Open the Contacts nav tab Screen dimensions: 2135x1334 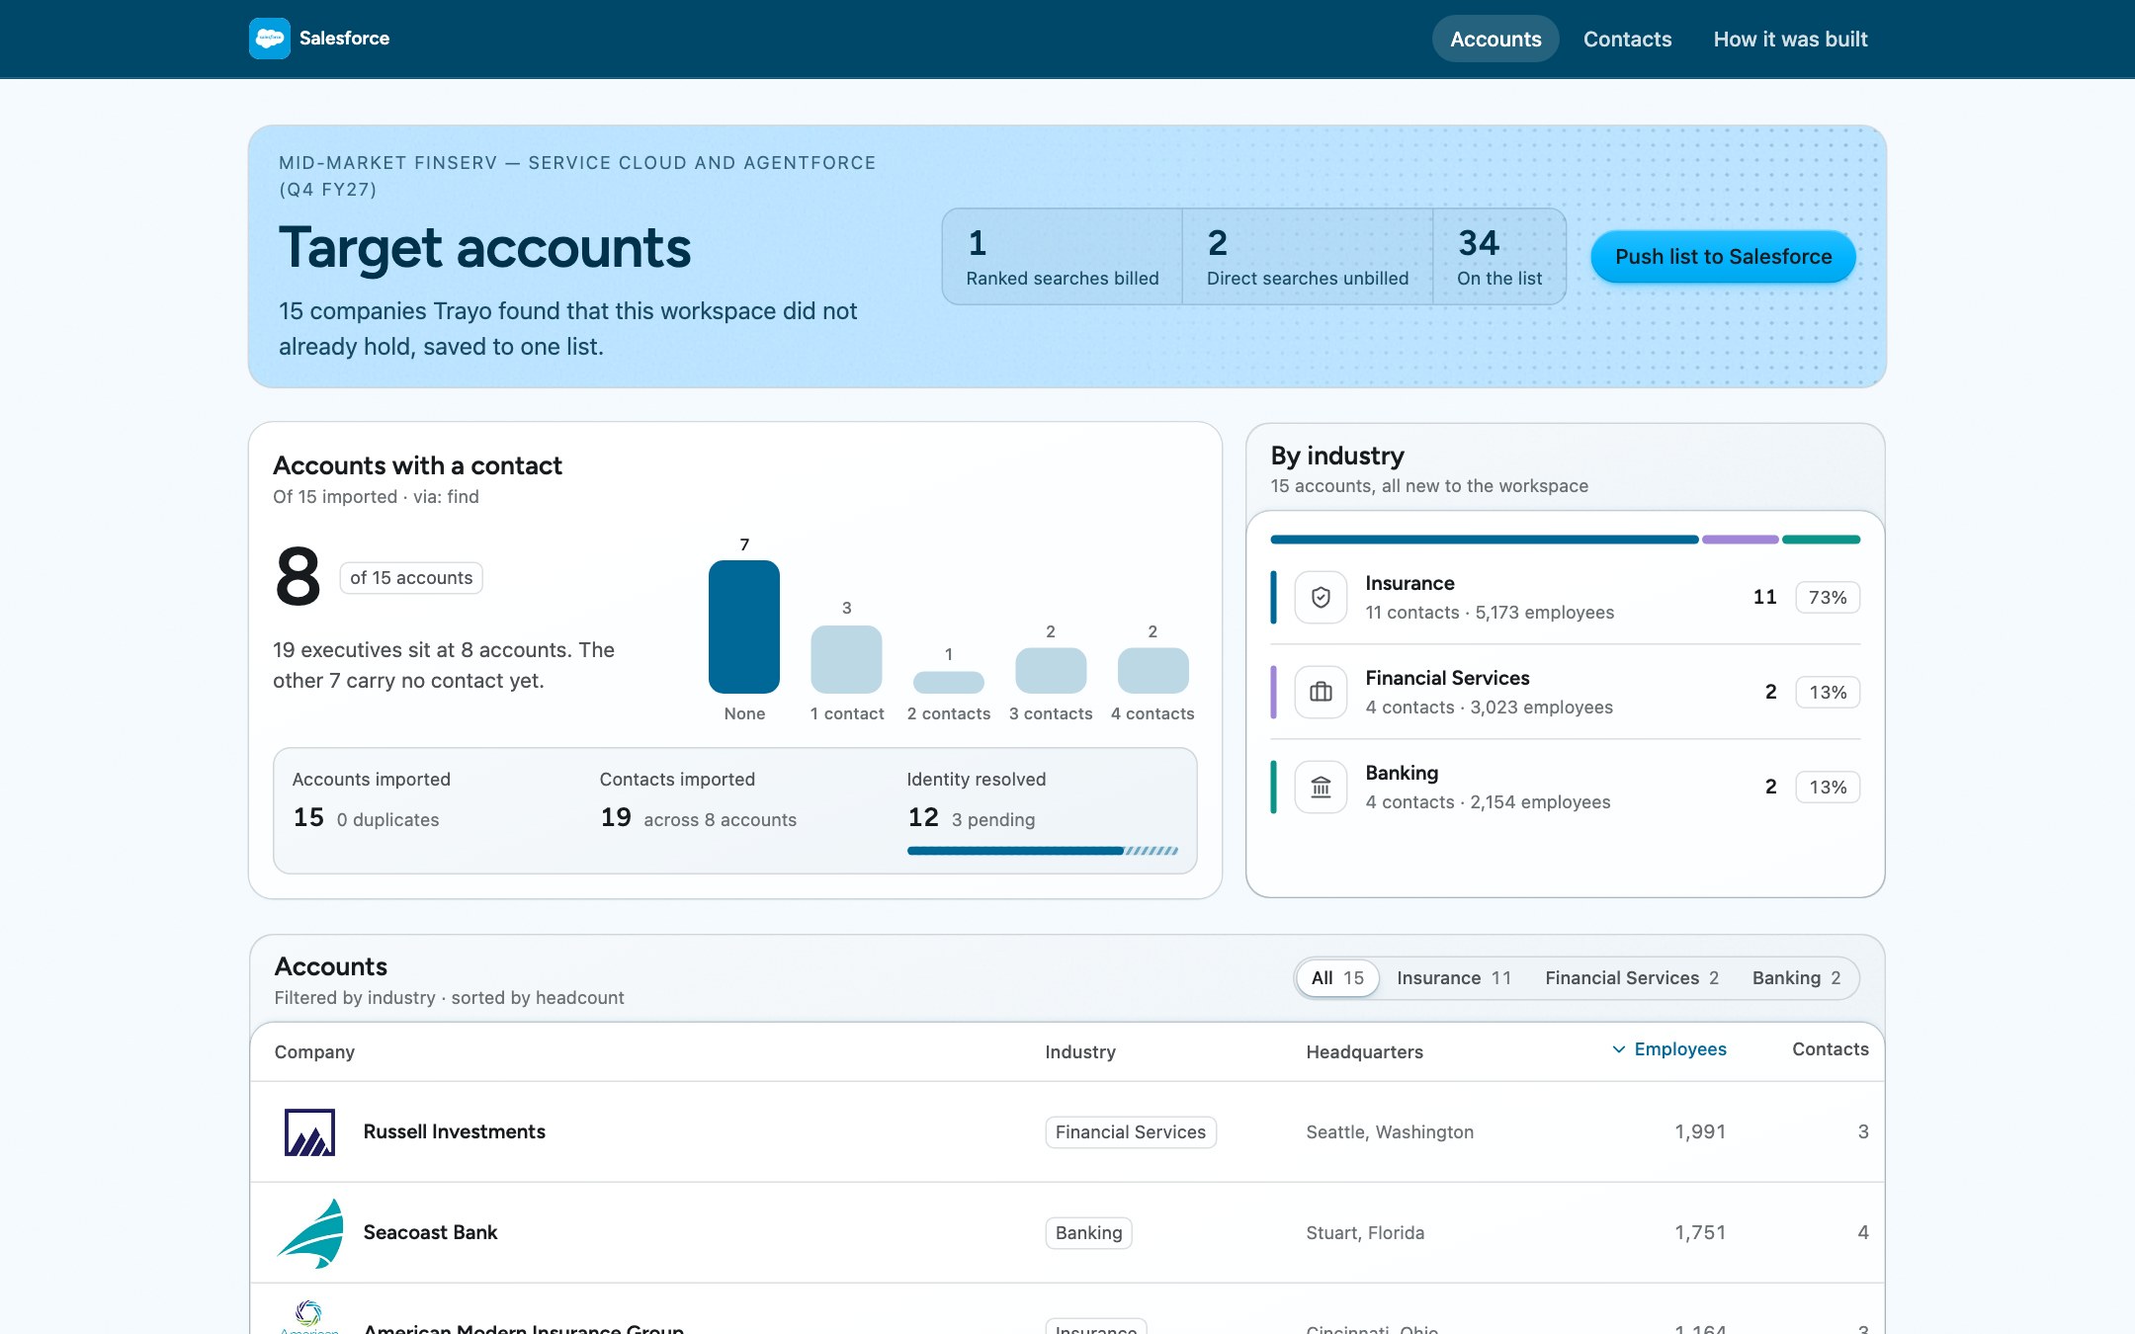tap(1627, 39)
